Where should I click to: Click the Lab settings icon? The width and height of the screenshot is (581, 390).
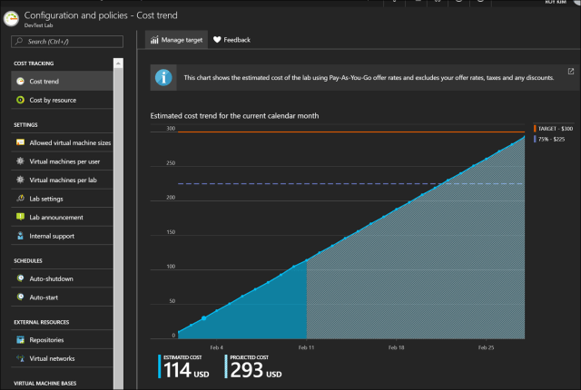pyautogui.click(x=20, y=199)
